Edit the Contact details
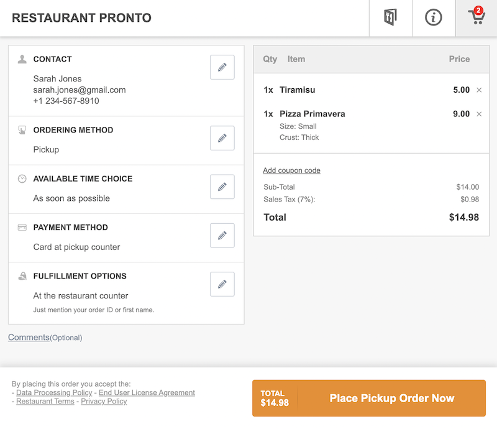 point(222,67)
